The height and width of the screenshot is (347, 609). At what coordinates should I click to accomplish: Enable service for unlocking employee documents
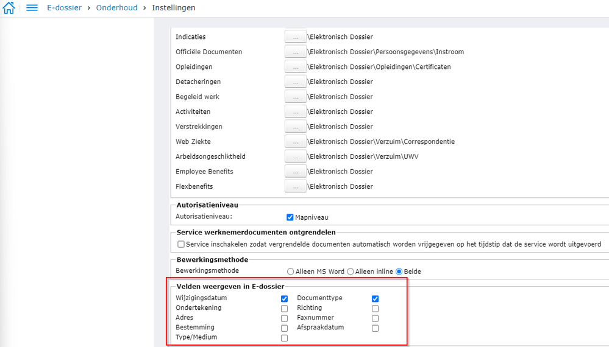181,244
